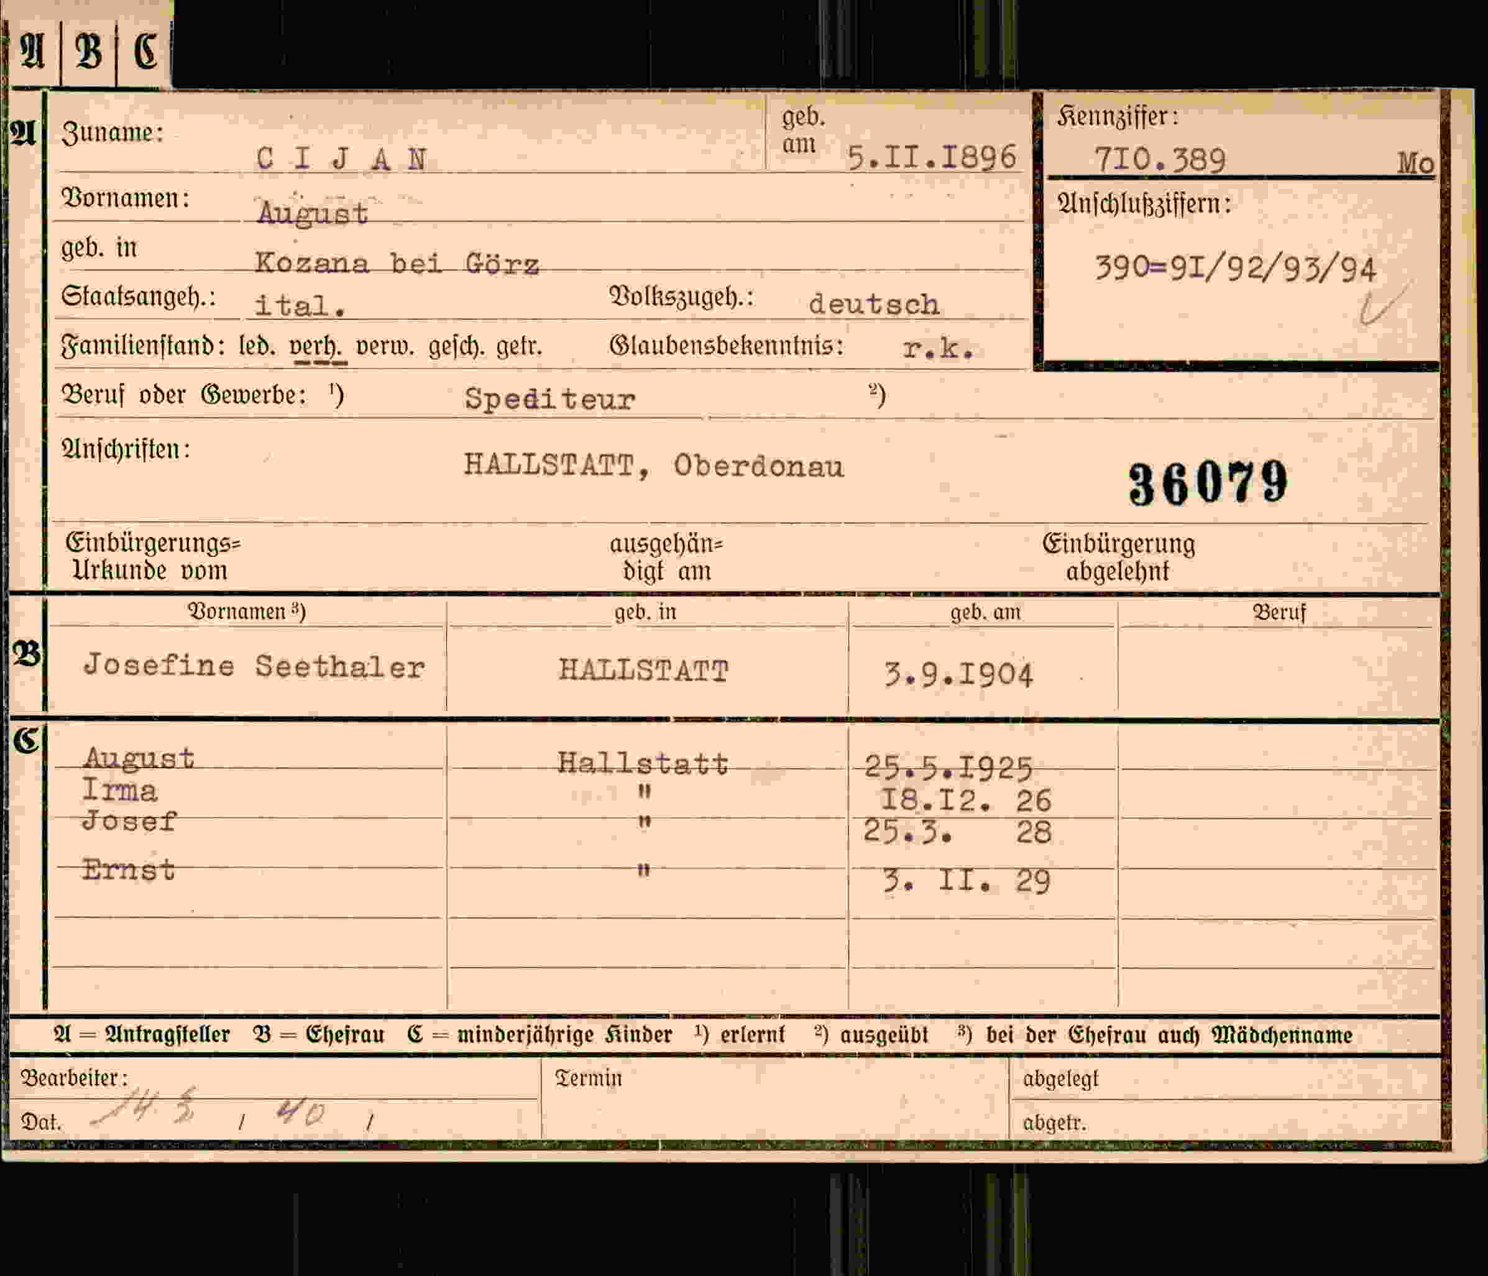Click the surname "C I J A N"
Image resolution: width=1488 pixels, height=1276 pixels.
342,158
